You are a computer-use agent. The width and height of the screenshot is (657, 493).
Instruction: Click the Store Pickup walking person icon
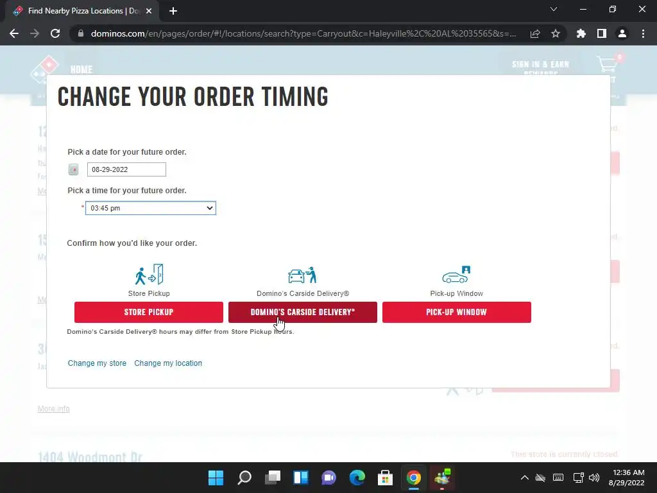pos(149,275)
